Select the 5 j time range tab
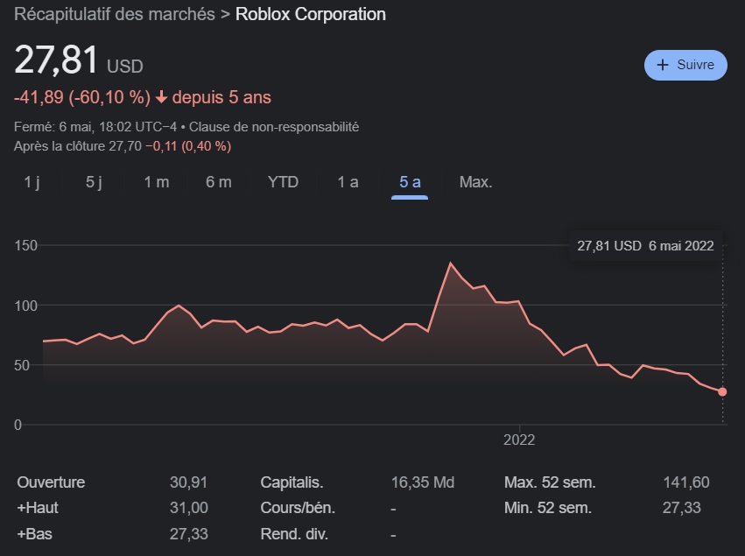745x556 pixels. 94,182
